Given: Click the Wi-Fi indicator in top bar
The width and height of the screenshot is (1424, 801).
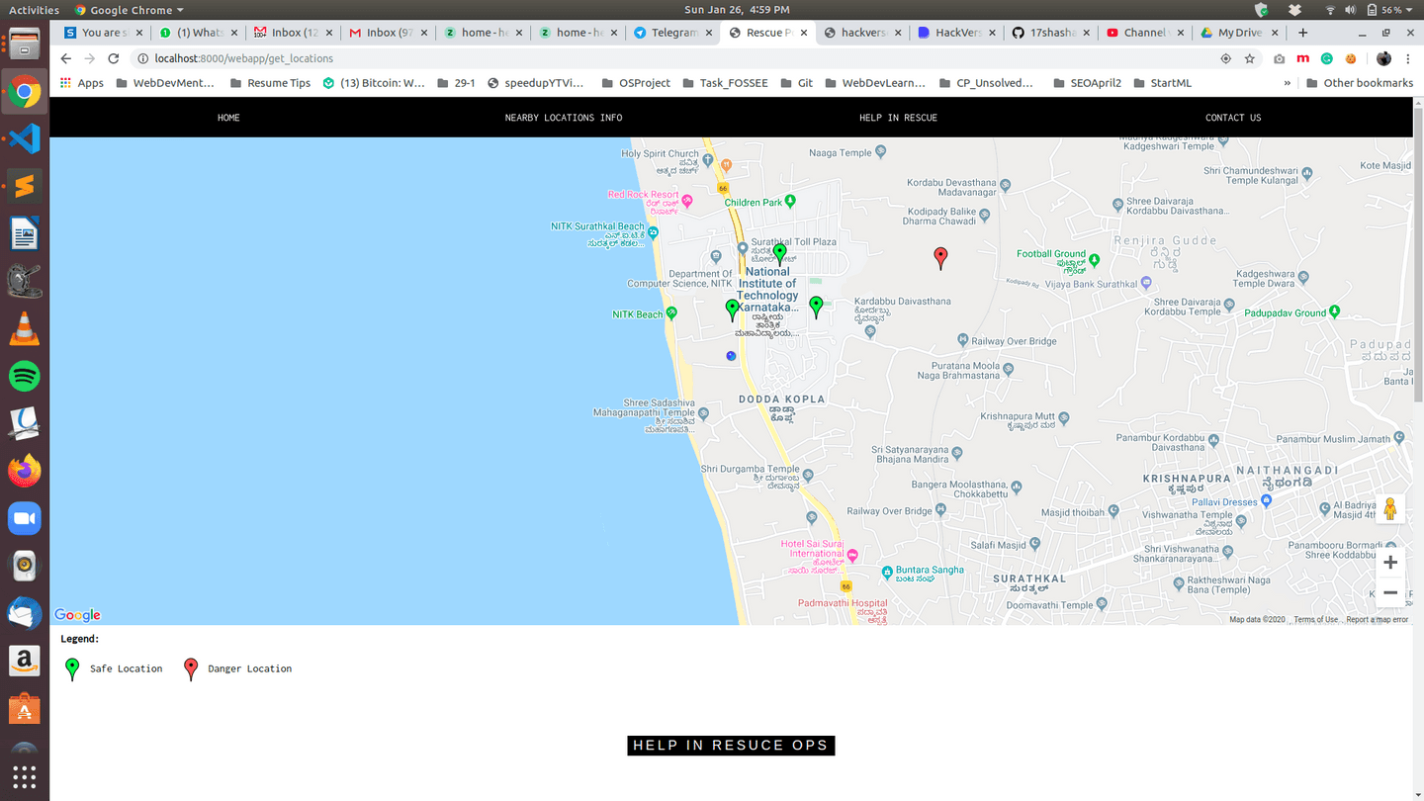Looking at the screenshot, I should coord(1330,10).
